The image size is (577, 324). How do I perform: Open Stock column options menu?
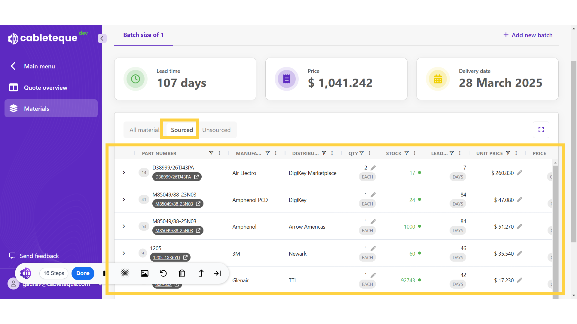(x=415, y=153)
